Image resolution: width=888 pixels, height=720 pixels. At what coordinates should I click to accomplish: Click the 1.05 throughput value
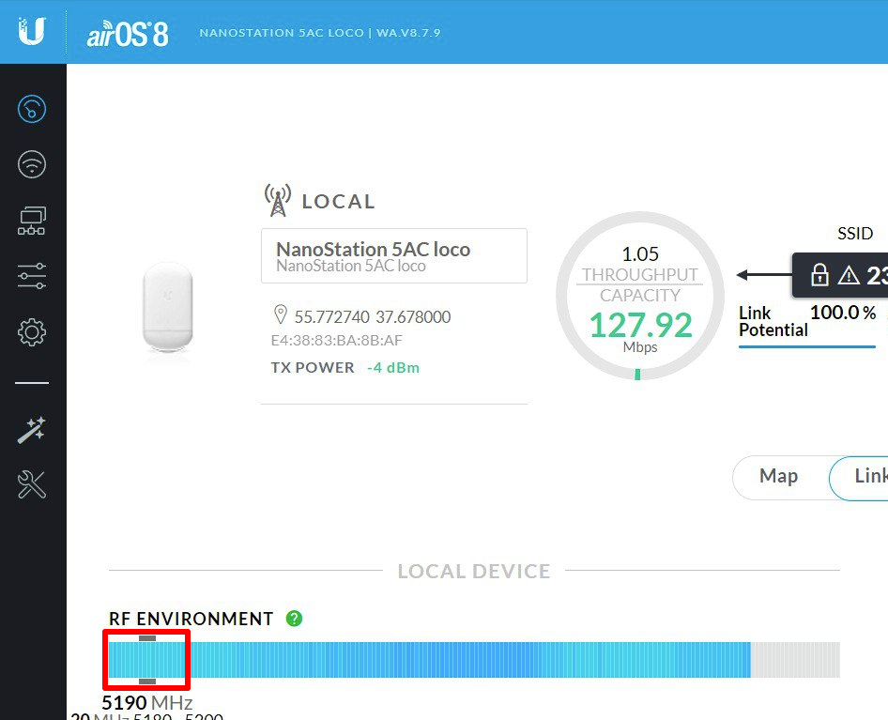click(x=640, y=253)
